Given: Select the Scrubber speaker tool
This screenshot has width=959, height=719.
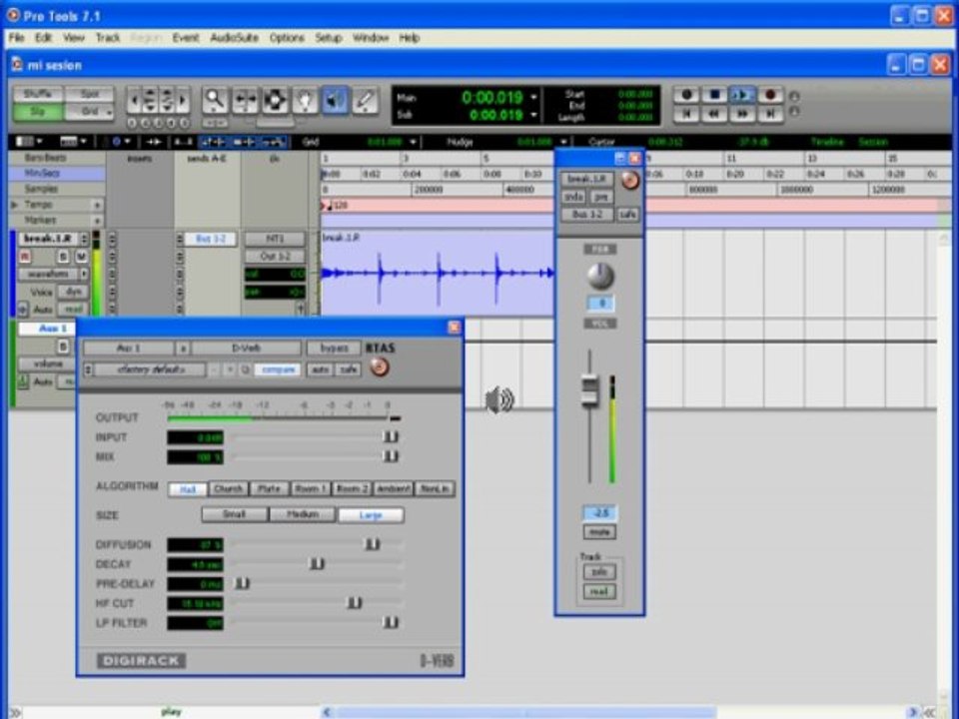Looking at the screenshot, I should point(335,100).
